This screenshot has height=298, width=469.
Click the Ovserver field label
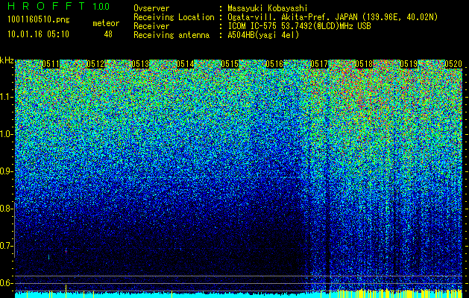pos(151,8)
